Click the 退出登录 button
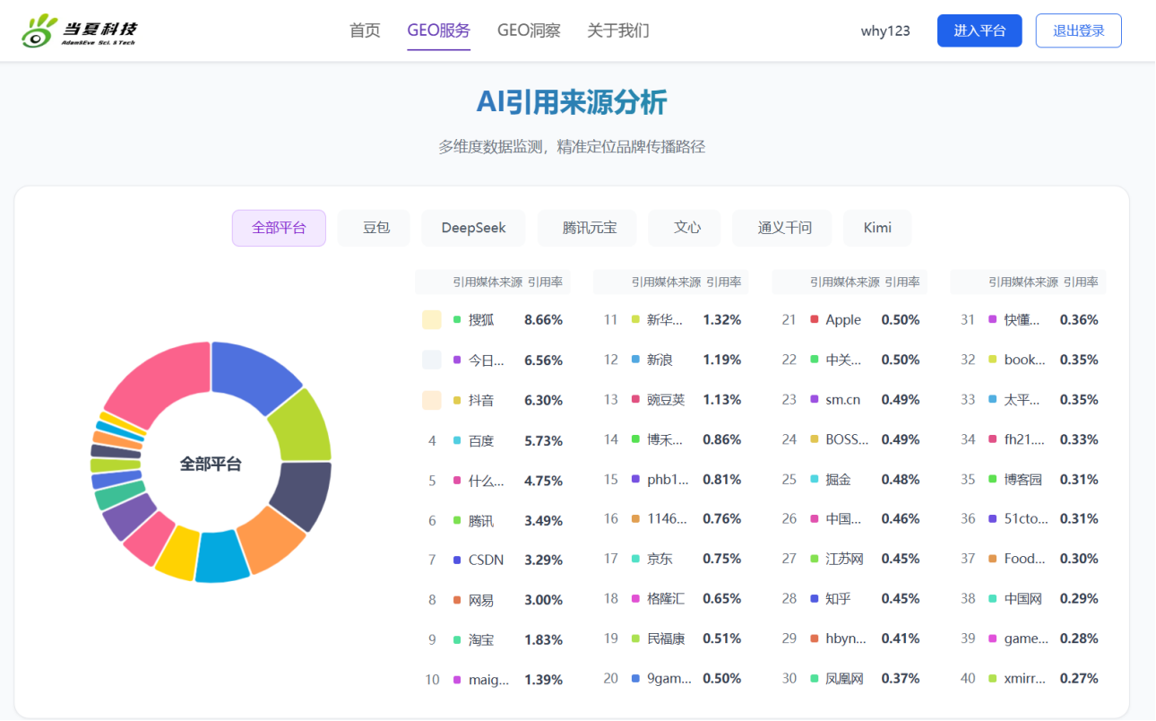This screenshot has height=721, width=1156. point(1078,30)
